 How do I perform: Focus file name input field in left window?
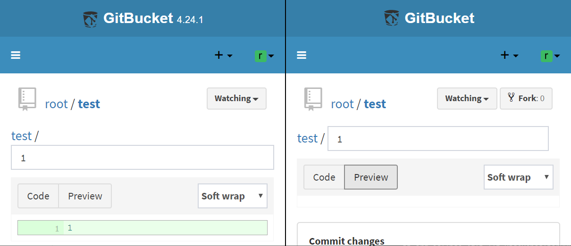click(143, 158)
